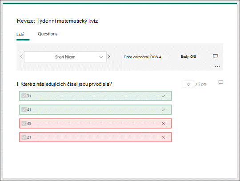Go to the previous respondent arrow

(x=22, y=56)
